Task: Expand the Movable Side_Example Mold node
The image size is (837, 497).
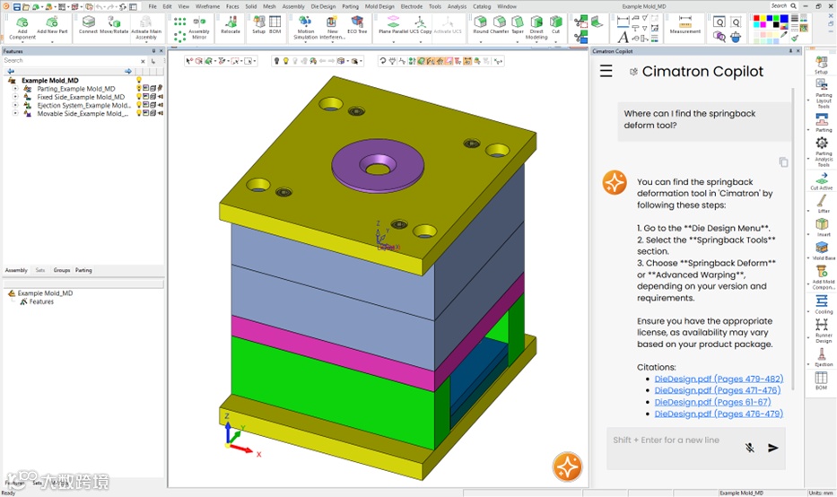Action: [x=15, y=113]
